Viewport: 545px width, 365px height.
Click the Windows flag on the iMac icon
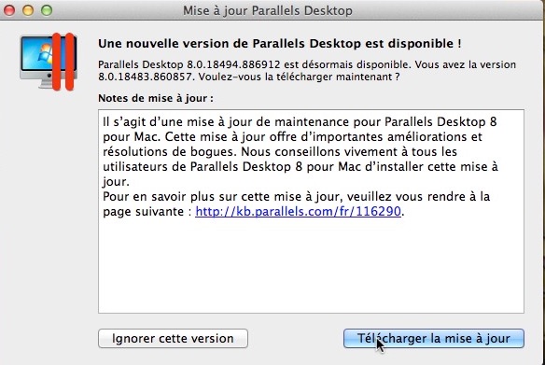tap(46, 54)
